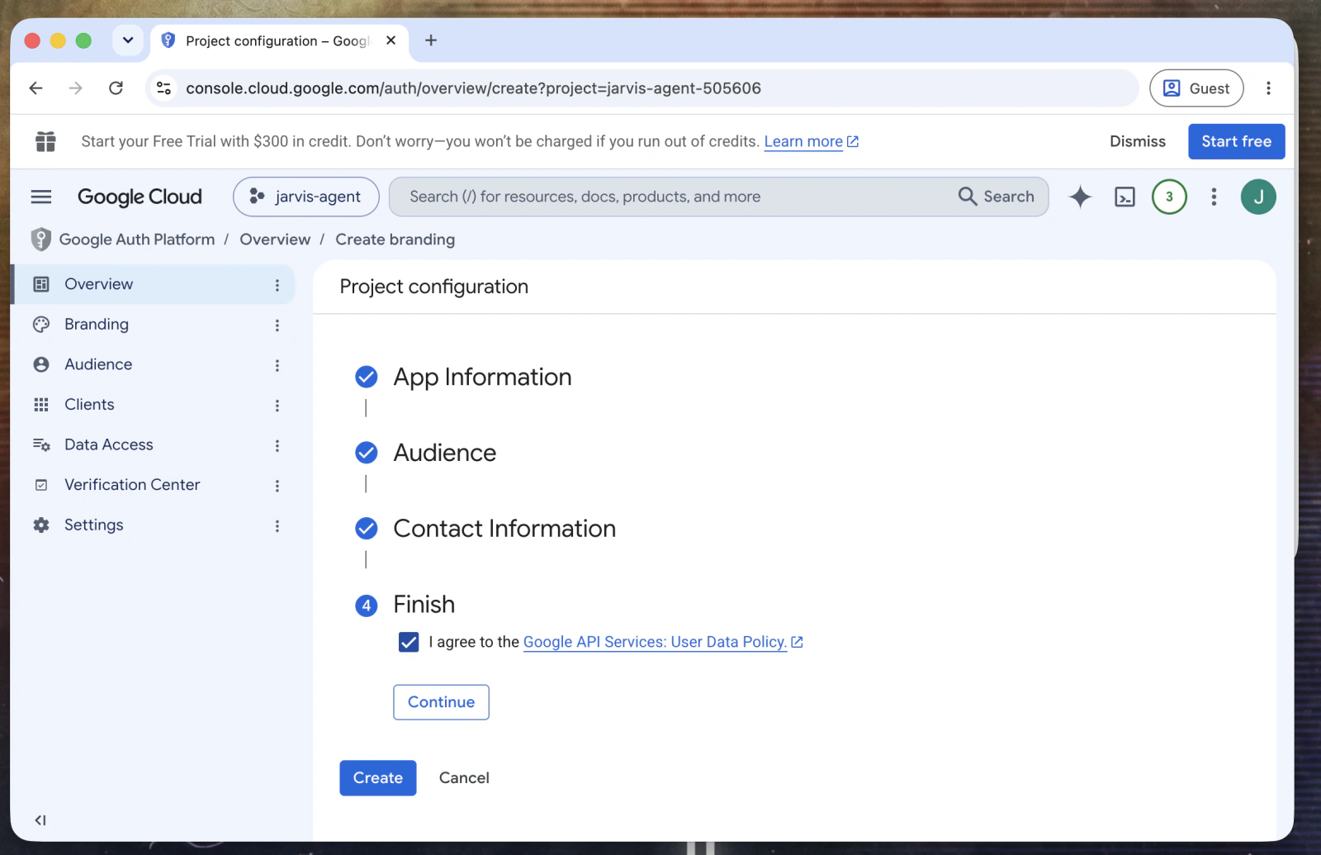
Task: Uncheck the User Data Policy agreement checkbox
Action: click(409, 642)
